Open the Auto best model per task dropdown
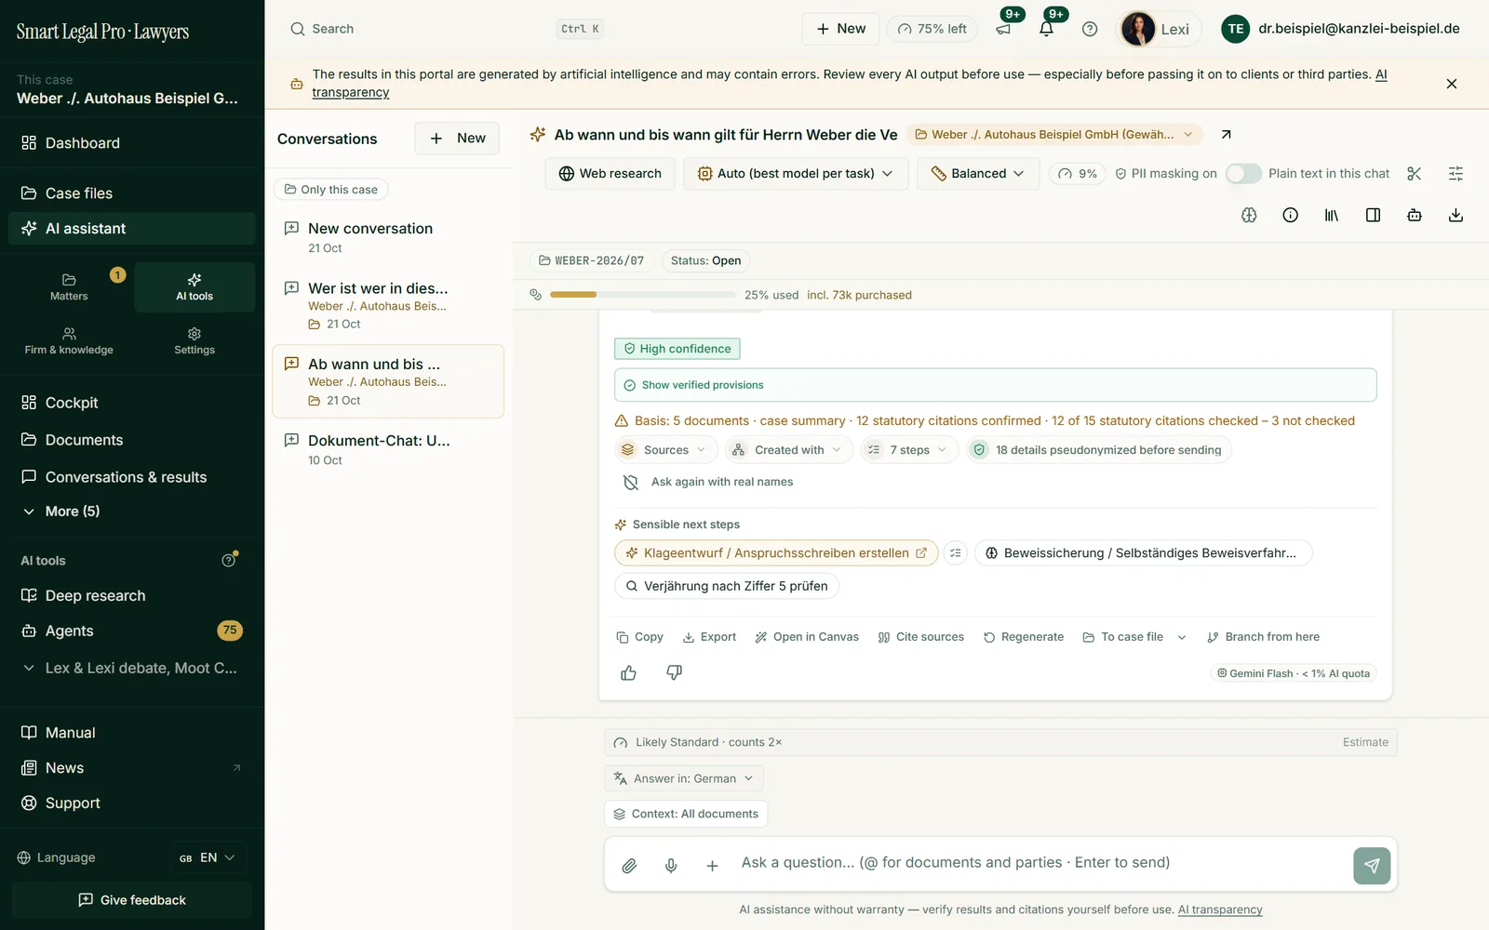The image size is (1489, 930). [796, 174]
